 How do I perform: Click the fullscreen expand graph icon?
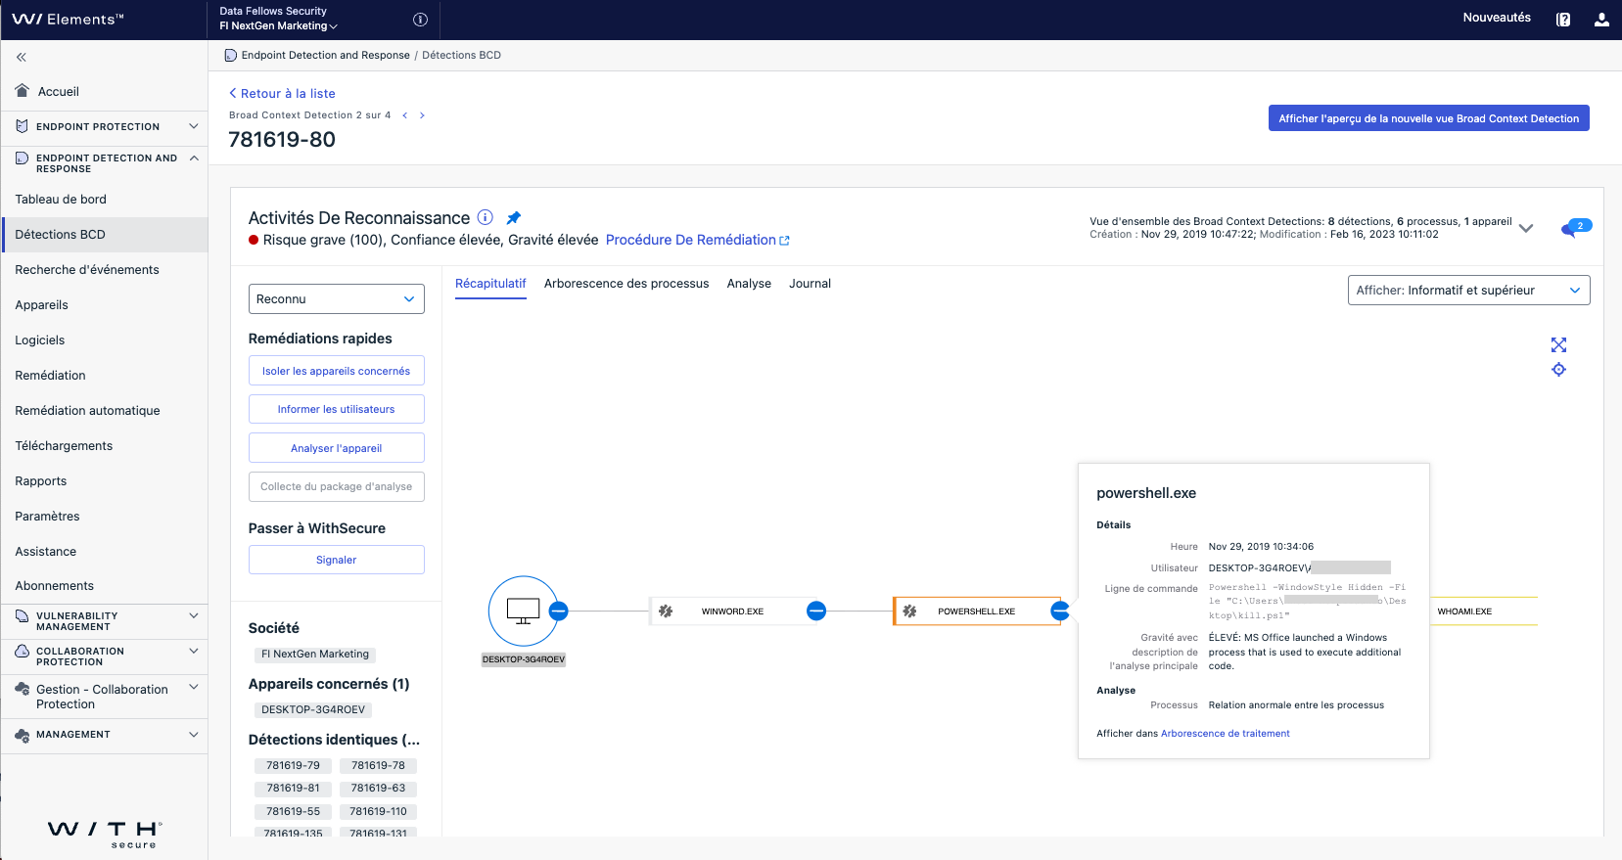click(1558, 345)
